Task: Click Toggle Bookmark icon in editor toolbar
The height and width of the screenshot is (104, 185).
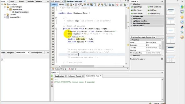Action: pyautogui.click(x=106, y=5)
